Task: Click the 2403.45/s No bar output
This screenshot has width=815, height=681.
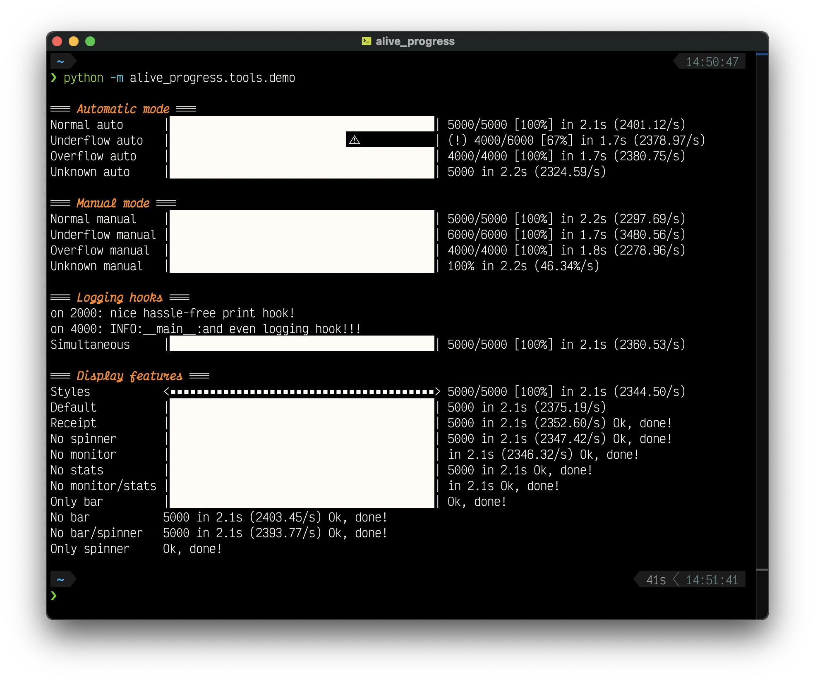Action: click(275, 517)
